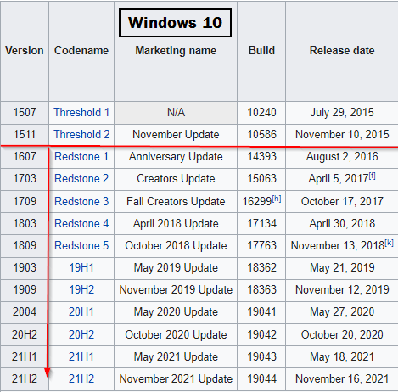This screenshot has height=392, width=398.
Task: Click the August 2, 2016 release date
Action: (x=342, y=156)
